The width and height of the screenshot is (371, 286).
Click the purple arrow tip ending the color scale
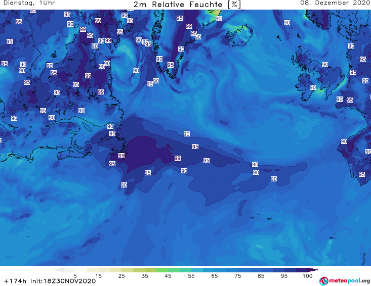pos(313,270)
